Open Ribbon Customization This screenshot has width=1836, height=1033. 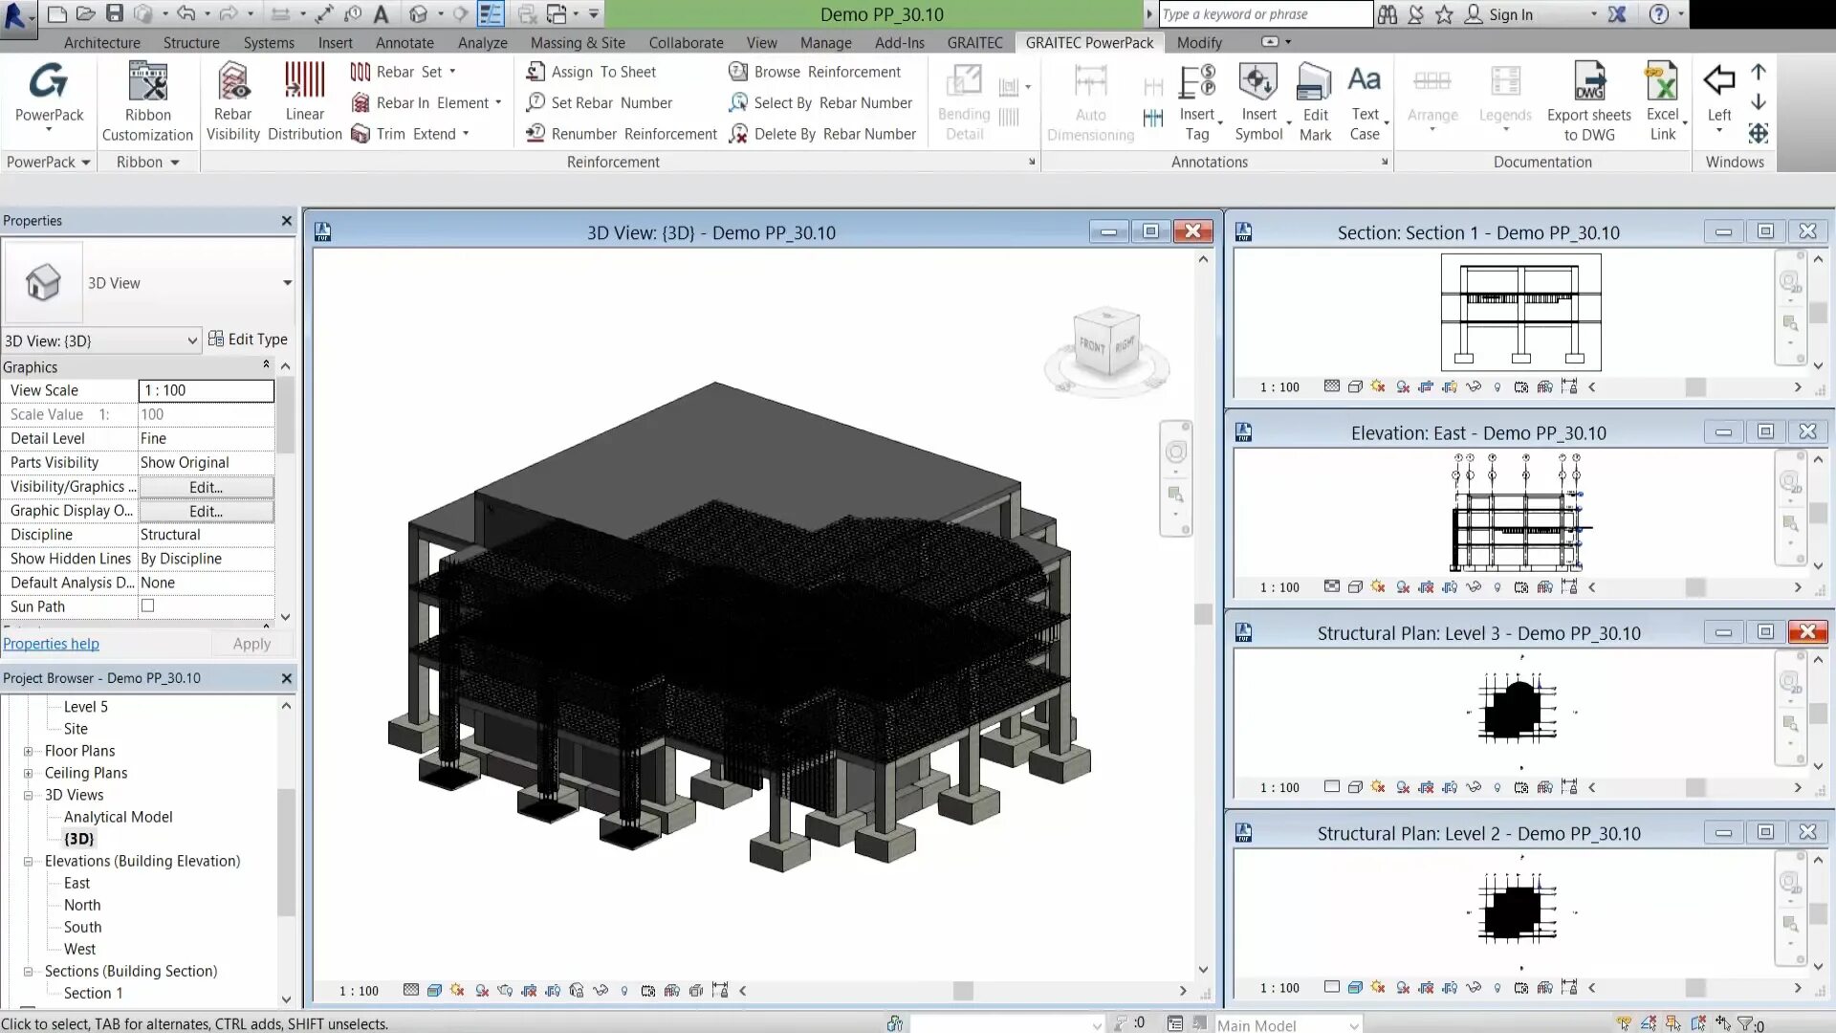[x=147, y=101]
